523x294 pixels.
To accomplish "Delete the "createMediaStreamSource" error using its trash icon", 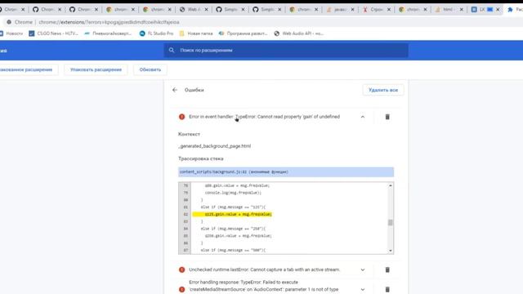I will 387,289.
